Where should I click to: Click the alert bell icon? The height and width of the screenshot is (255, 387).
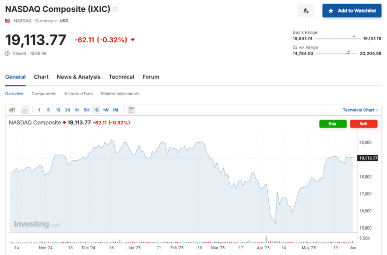[306, 10]
